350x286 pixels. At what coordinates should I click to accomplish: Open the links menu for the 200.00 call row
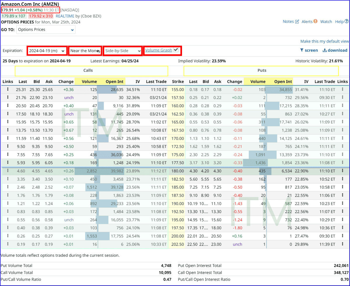tap(8, 236)
